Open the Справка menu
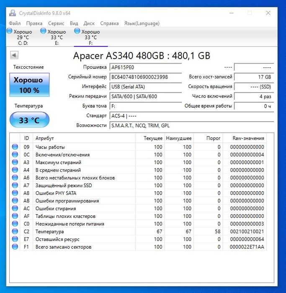286x293 pixels. click(x=109, y=23)
